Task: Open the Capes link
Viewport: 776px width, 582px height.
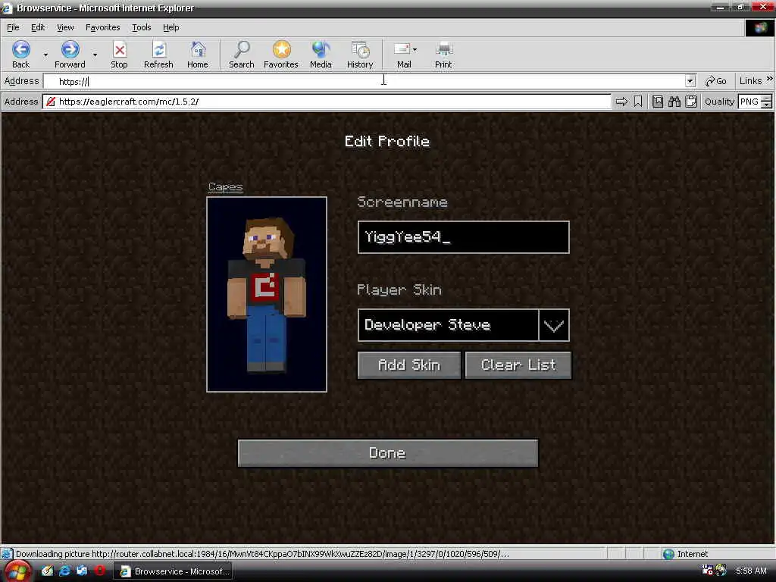Action: click(225, 187)
